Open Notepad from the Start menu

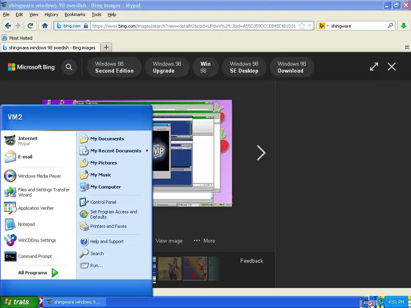click(38, 224)
